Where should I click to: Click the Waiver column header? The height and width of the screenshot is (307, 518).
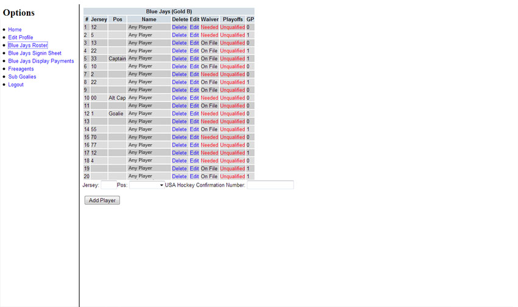coord(210,19)
